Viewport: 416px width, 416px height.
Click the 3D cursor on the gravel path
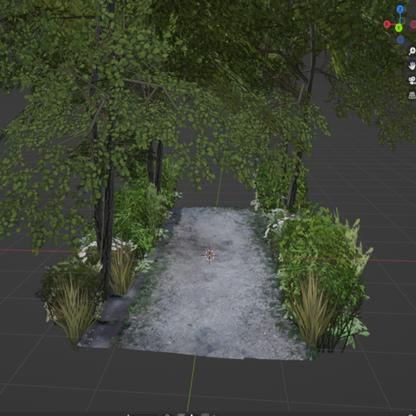click(210, 255)
